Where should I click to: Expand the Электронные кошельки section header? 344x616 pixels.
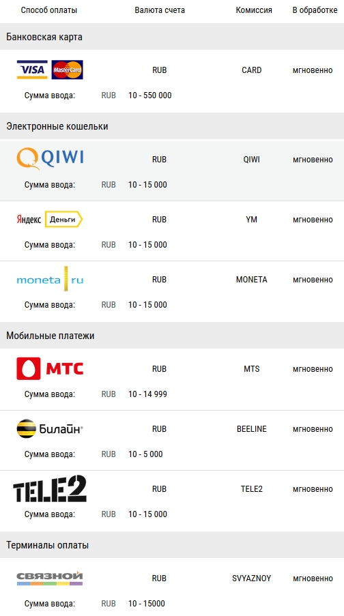coord(172,126)
